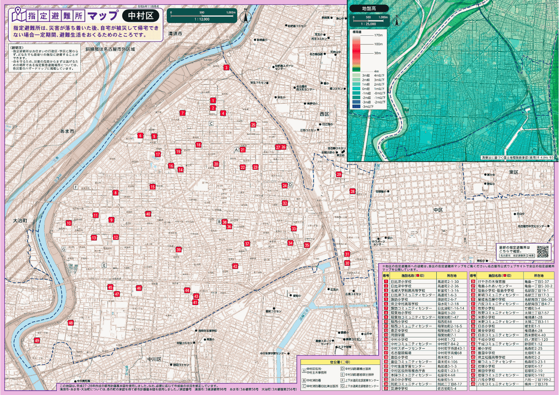
Task: Click government office marker F on map
Action: tap(76, 187)
